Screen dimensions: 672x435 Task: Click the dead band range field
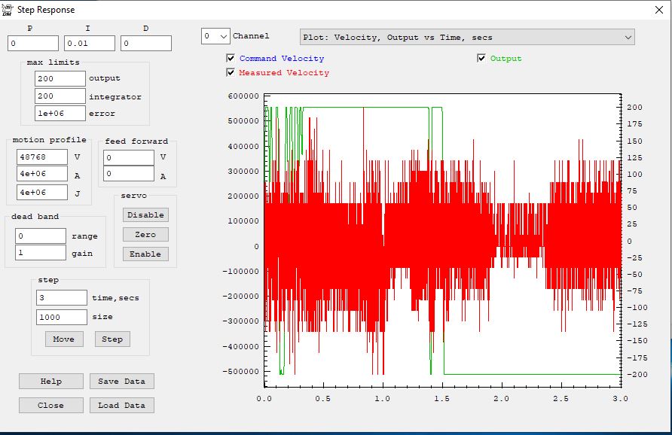pos(41,236)
